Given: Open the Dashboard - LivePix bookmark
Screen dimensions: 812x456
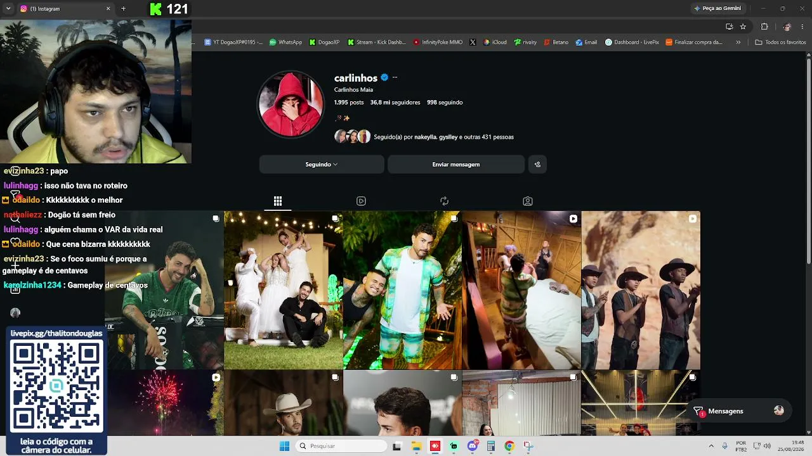Looking at the screenshot, I should tap(631, 42).
